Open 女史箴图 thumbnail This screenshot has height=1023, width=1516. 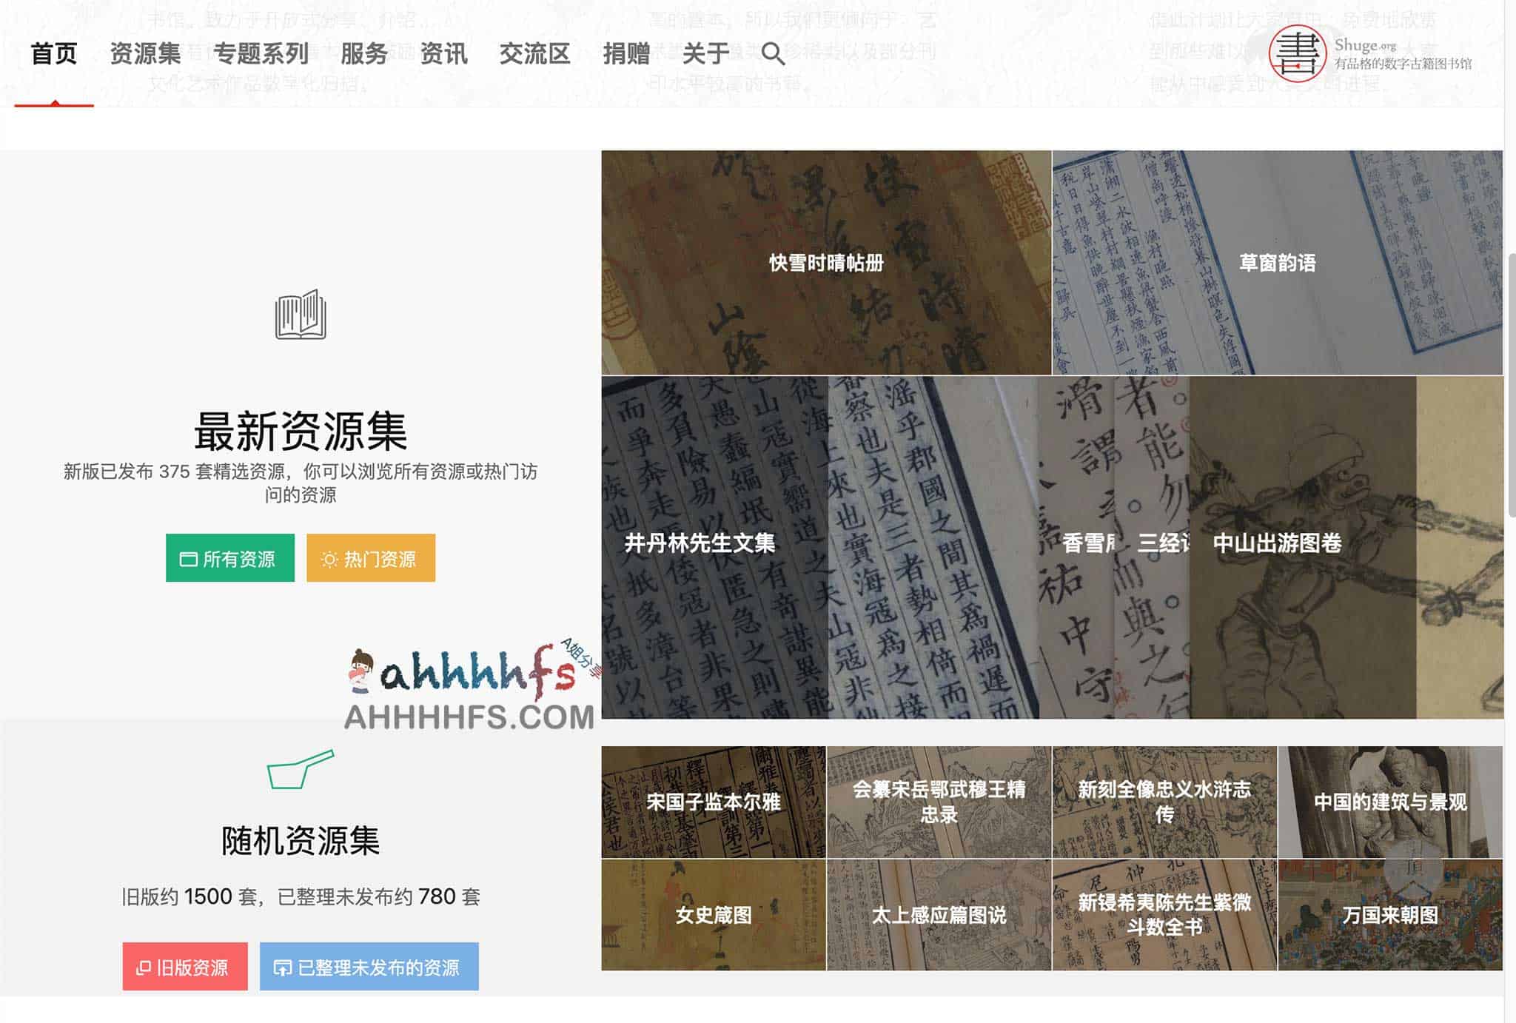pos(714,915)
